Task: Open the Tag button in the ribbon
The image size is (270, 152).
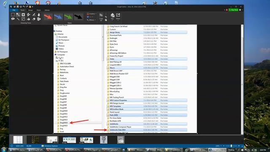Action: click(112, 17)
